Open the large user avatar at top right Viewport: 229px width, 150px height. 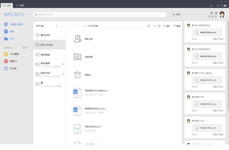pos(222,15)
